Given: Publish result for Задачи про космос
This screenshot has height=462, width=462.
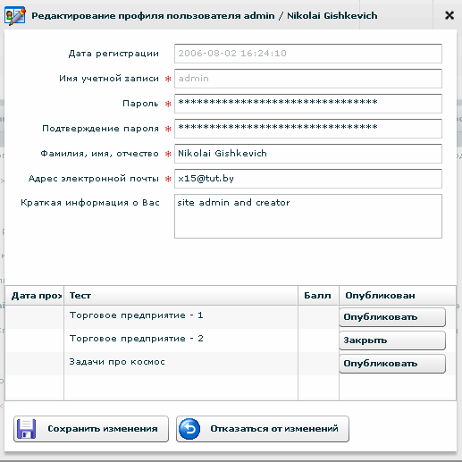Looking at the screenshot, I should [x=392, y=364].
